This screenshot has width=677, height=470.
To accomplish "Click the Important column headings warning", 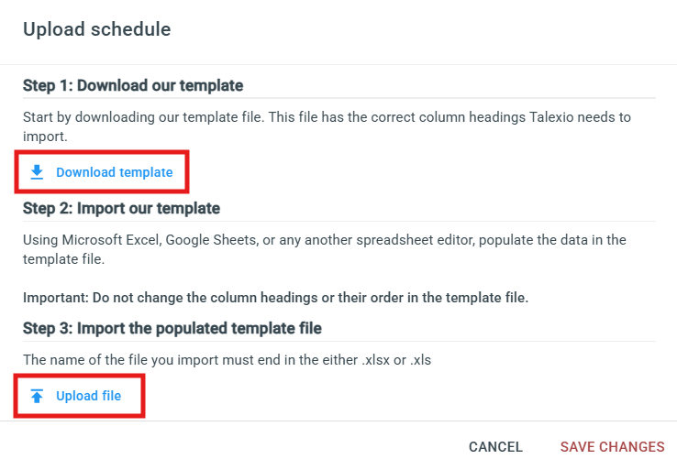I will [x=275, y=298].
